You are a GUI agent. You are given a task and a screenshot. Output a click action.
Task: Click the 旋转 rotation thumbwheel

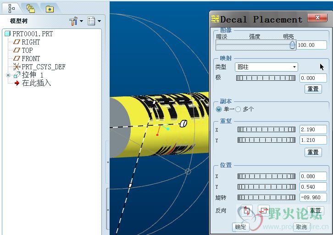[x=266, y=197]
